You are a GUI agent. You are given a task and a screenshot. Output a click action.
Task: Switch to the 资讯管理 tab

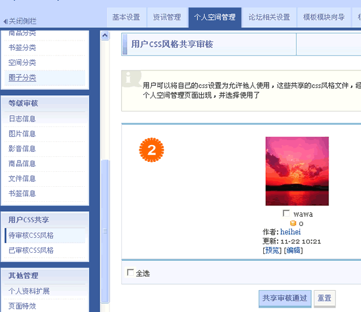coord(167,17)
